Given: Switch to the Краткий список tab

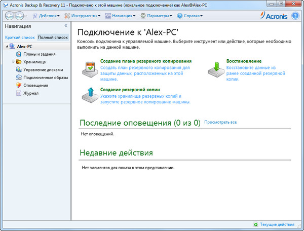Looking at the screenshot, I should (x=20, y=37).
